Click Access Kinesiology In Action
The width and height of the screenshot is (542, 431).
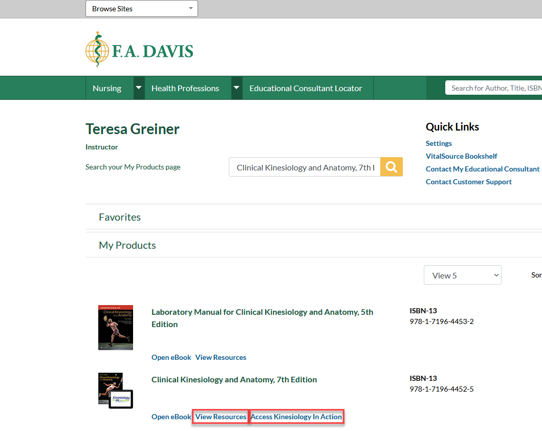[296, 416]
